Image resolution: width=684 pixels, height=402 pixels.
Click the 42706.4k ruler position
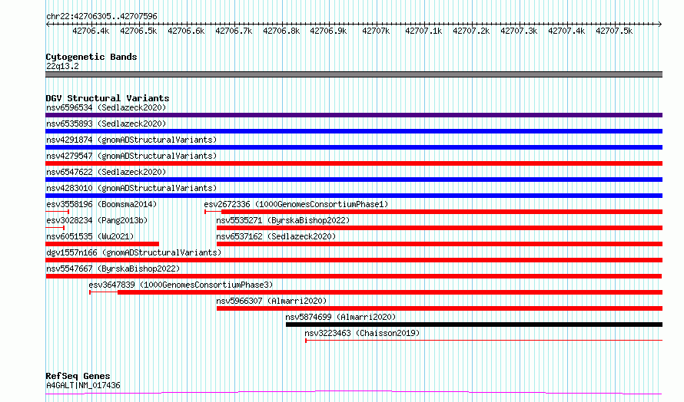pos(91,31)
